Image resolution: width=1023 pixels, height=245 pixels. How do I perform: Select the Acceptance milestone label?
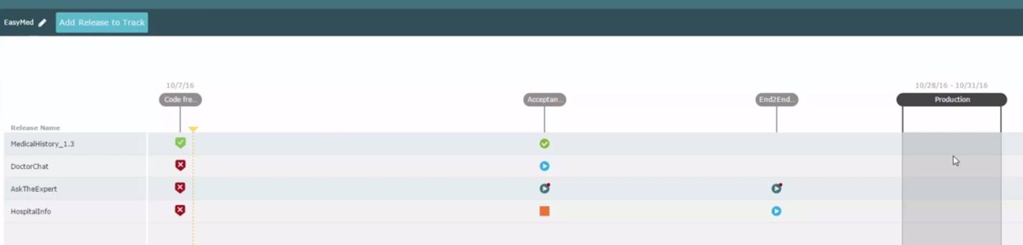[x=544, y=100]
